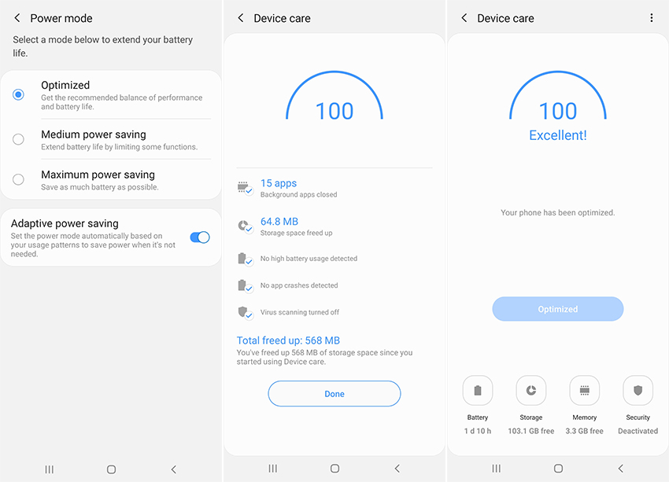
Task: Tap No app crashes detected item
Action: (299, 285)
